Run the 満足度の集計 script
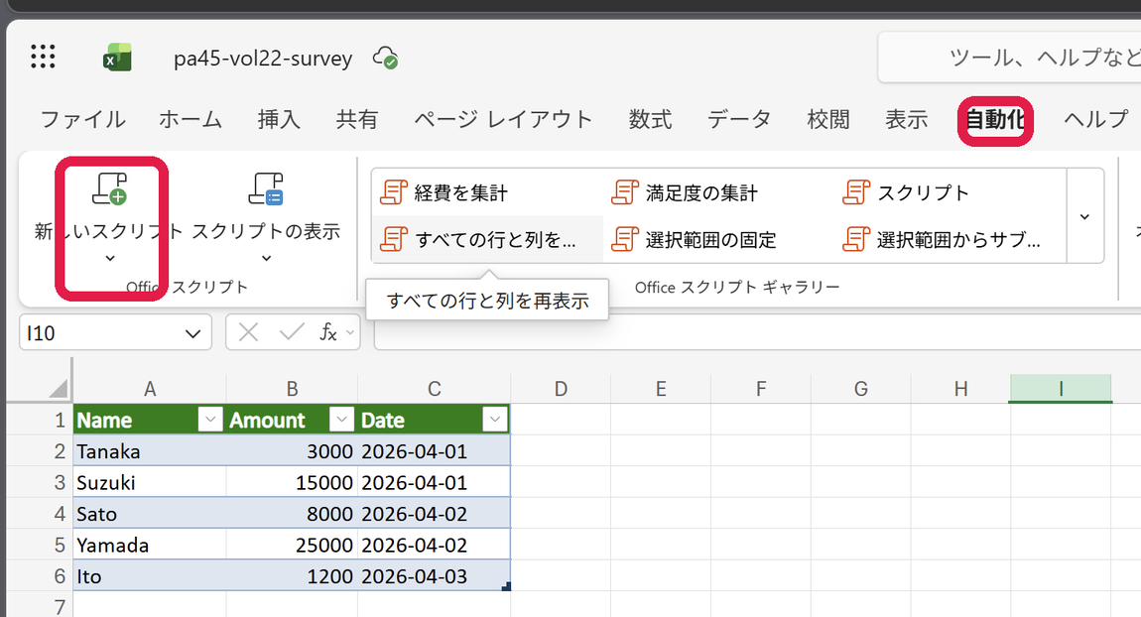 685,192
